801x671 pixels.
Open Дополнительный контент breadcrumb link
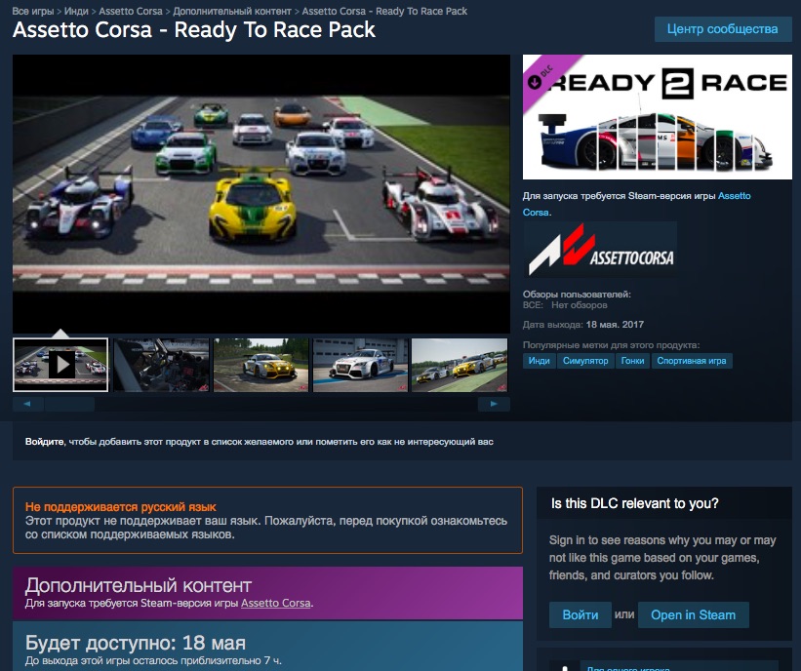coord(232,12)
